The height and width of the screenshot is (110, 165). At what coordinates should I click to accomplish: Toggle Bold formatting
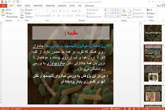(36, 16)
